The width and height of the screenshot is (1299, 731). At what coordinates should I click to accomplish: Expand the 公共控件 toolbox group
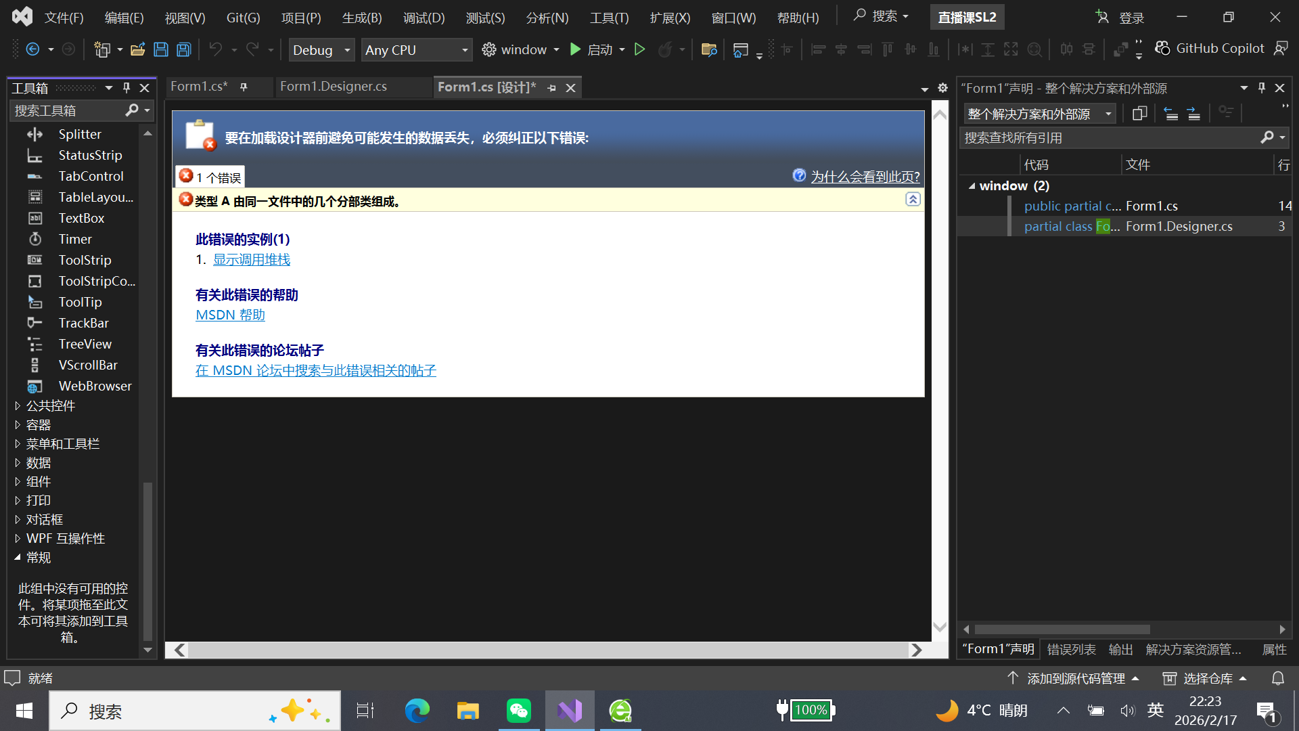18,405
